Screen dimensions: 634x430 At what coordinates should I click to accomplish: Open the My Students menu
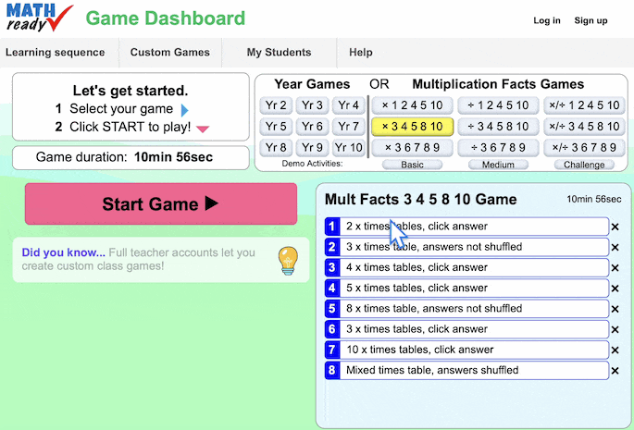279,53
